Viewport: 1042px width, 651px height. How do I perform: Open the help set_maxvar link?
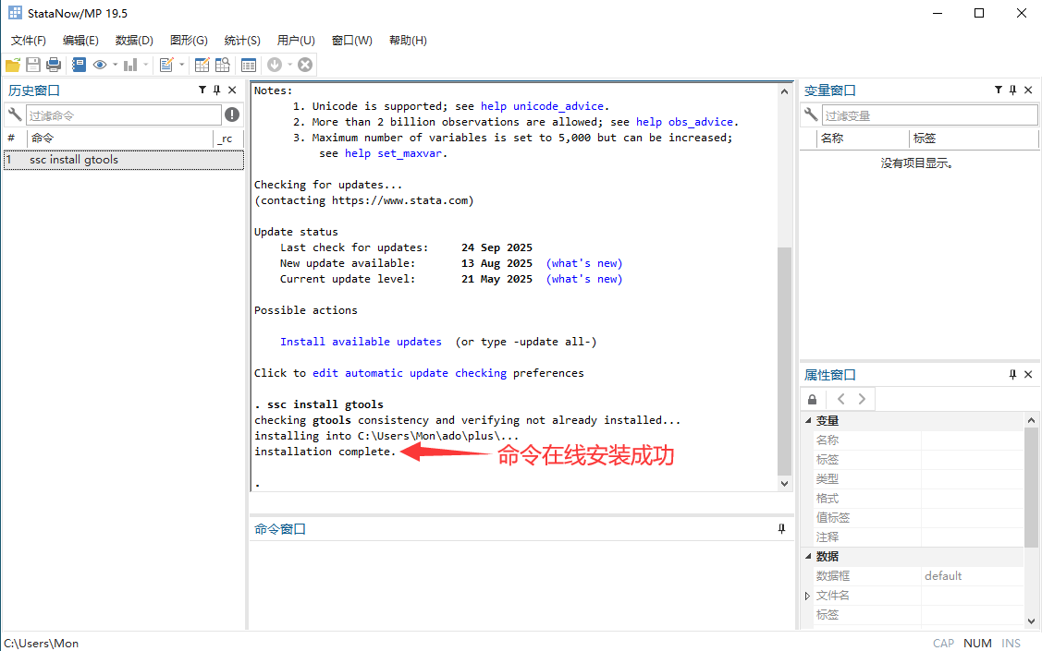[394, 153]
